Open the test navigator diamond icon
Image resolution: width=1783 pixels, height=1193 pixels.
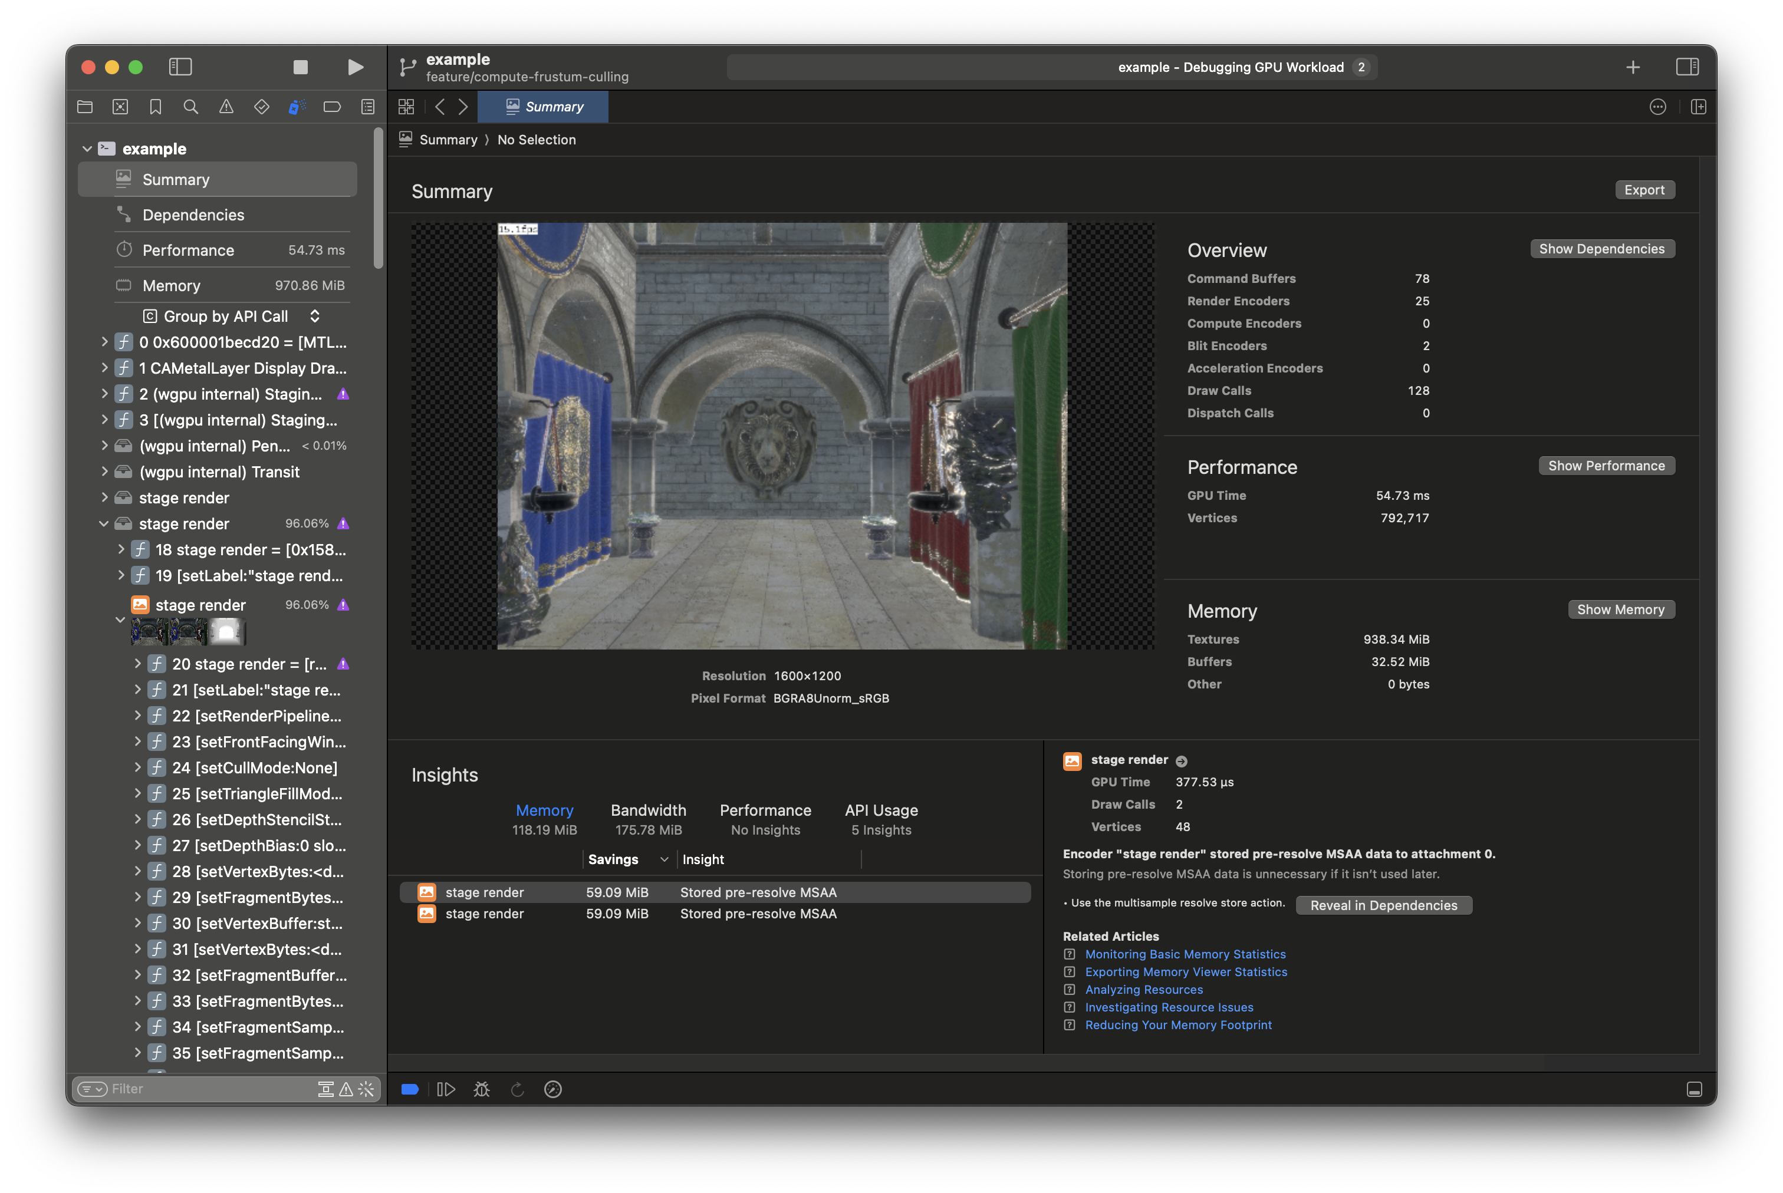[262, 107]
